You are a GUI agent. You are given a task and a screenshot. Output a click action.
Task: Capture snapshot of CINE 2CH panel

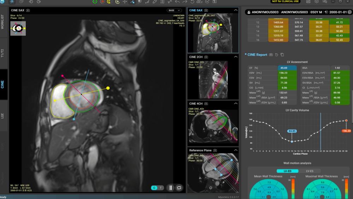[206, 57]
